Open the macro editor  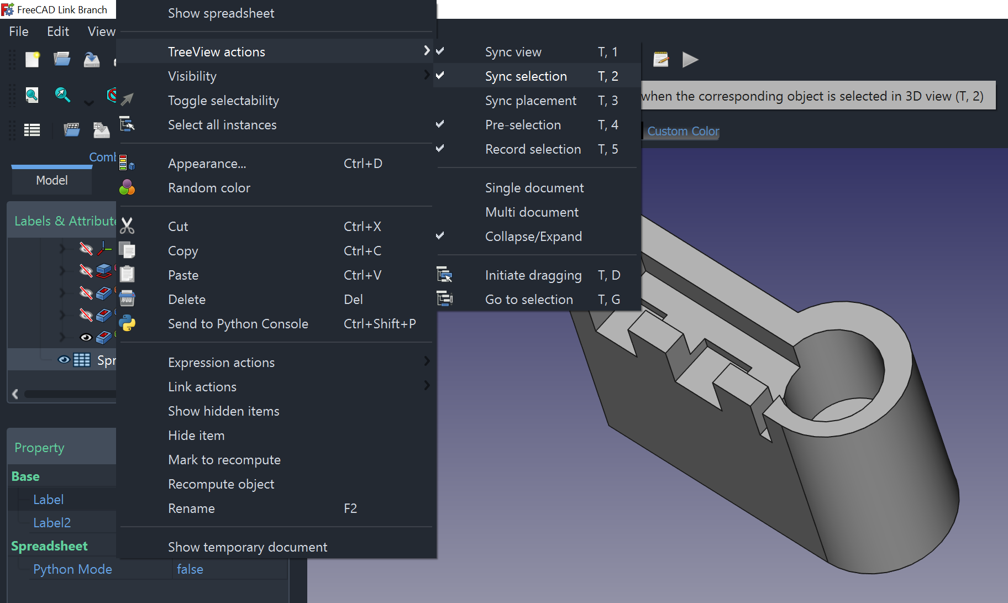pyautogui.click(x=661, y=59)
